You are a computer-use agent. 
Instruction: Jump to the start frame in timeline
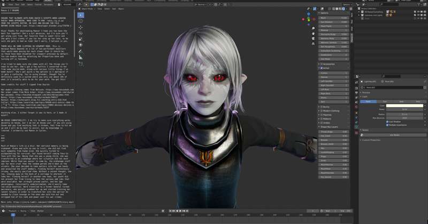click(x=171, y=211)
